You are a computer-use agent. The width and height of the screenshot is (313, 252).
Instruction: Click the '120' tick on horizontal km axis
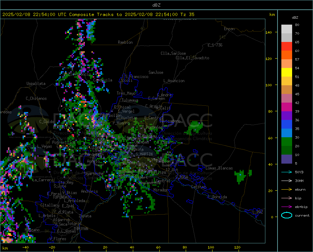click(x=237, y=247)
